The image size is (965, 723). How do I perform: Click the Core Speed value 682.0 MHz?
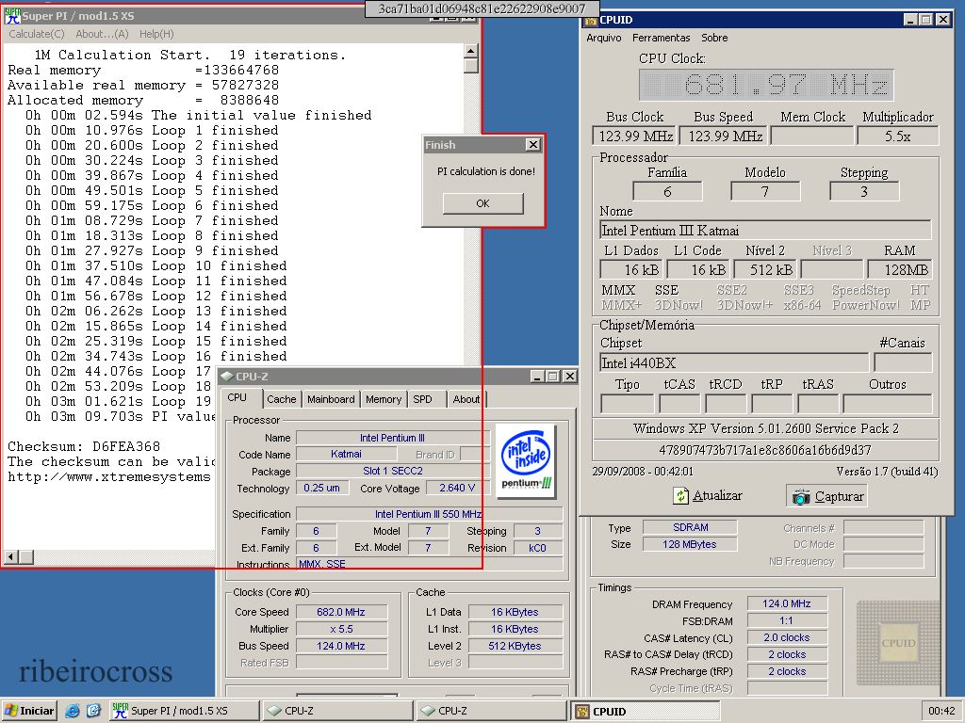pos(341,612)
